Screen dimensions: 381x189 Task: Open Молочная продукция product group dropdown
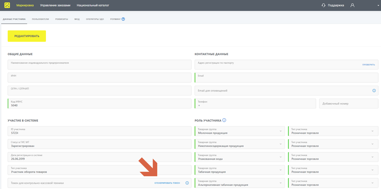coord(240,131)
